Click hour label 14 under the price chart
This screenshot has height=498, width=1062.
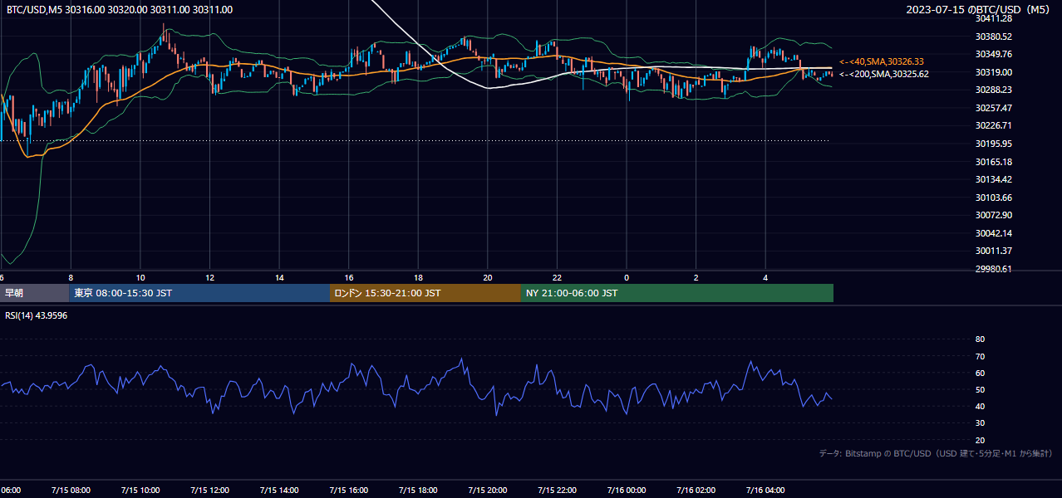pos(279,277)
